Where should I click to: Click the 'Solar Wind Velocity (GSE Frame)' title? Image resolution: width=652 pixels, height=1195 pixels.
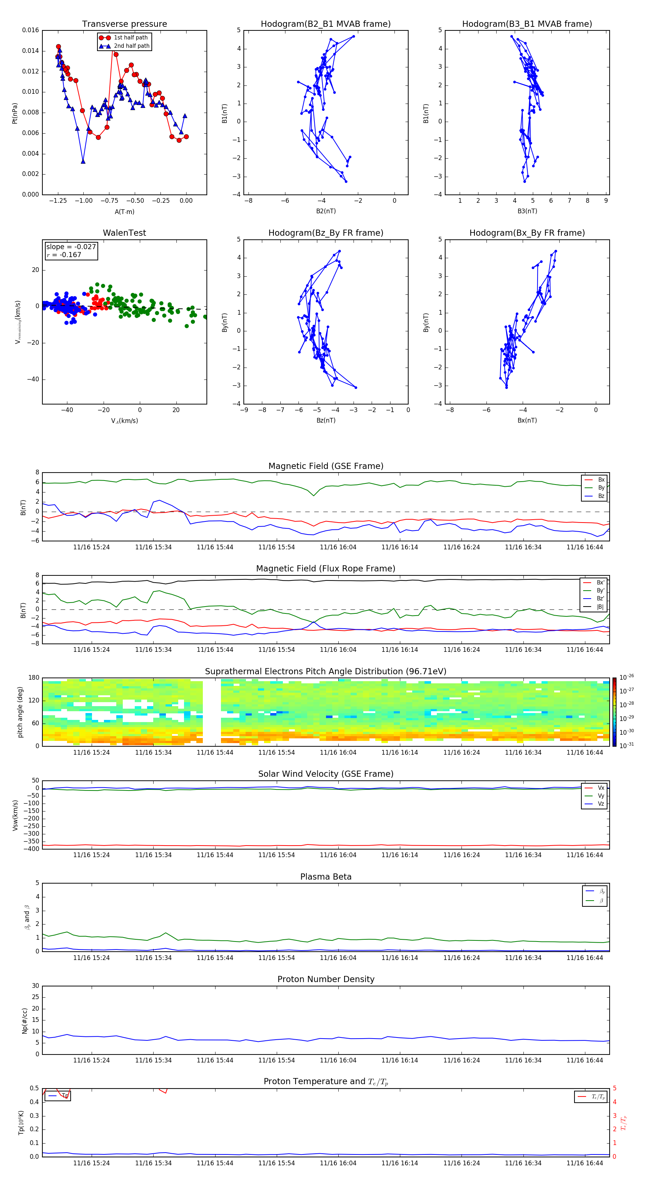[326, 774]
